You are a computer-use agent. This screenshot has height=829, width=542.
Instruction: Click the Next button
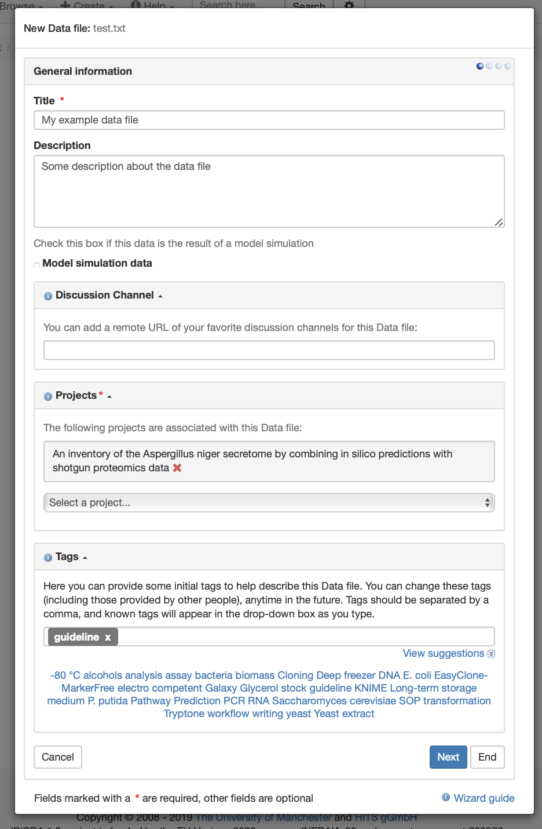coord(448,757)
